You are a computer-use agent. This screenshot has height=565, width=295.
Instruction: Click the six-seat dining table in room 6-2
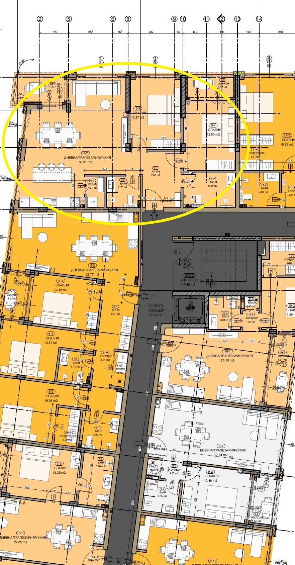point(94,248)
